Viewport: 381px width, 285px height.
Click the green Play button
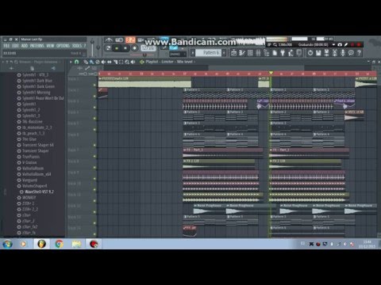tap(117, 48)
